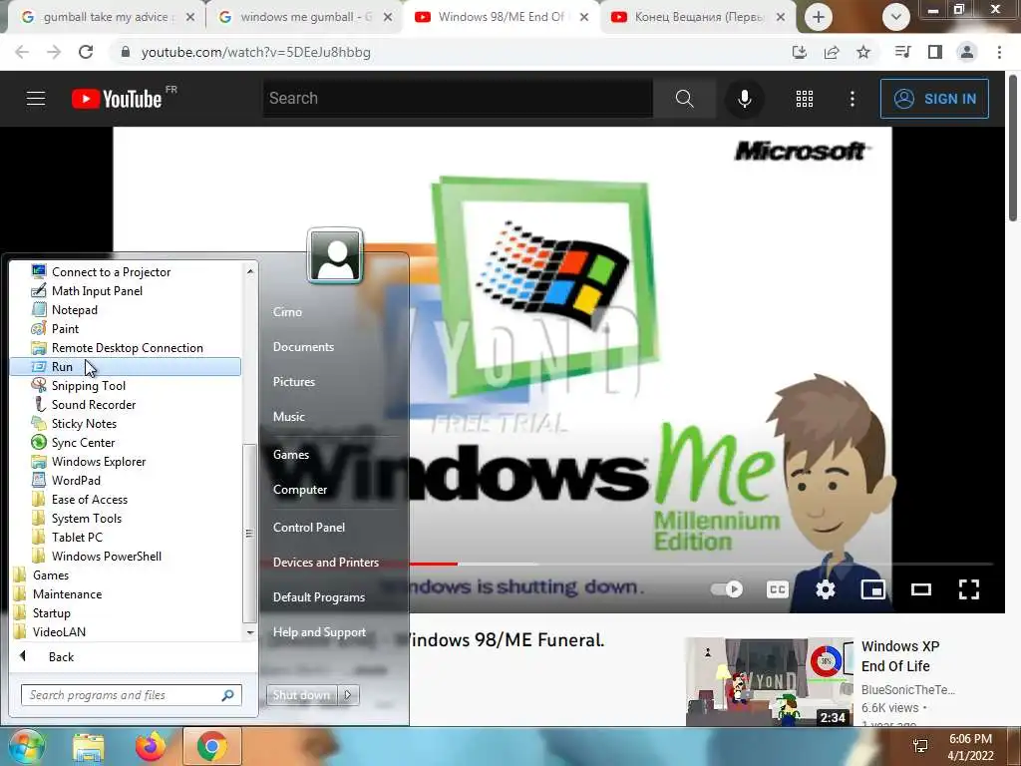Viewport: 1021px width, 766px height.
Task: Click the YouTube search magnifier button
Action: [x=684, y=99]
